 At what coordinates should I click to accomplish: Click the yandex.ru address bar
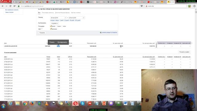click(x=78, y=6)
